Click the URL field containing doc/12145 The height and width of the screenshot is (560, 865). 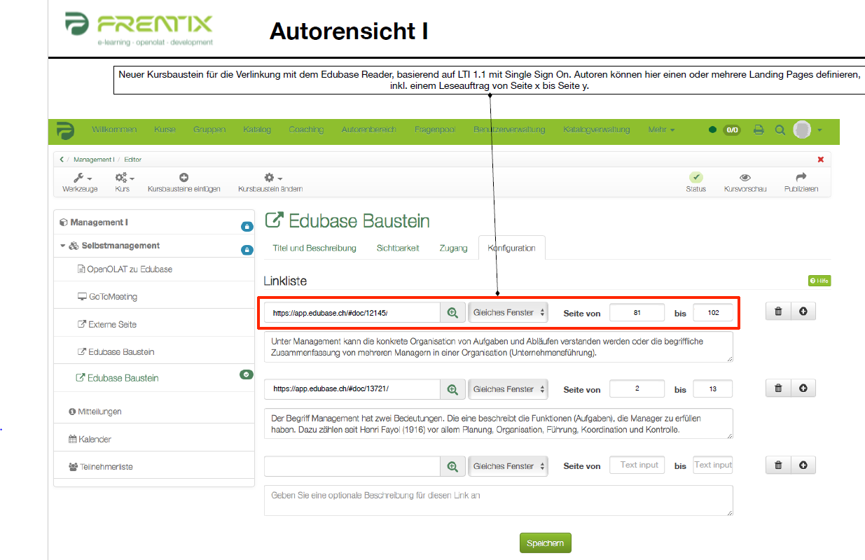coord(352,312)
